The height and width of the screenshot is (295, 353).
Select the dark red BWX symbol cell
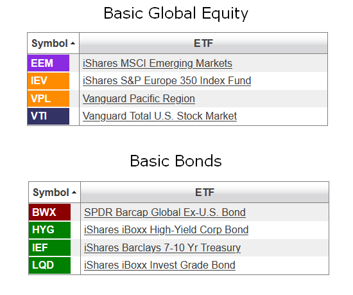[50, 212]
